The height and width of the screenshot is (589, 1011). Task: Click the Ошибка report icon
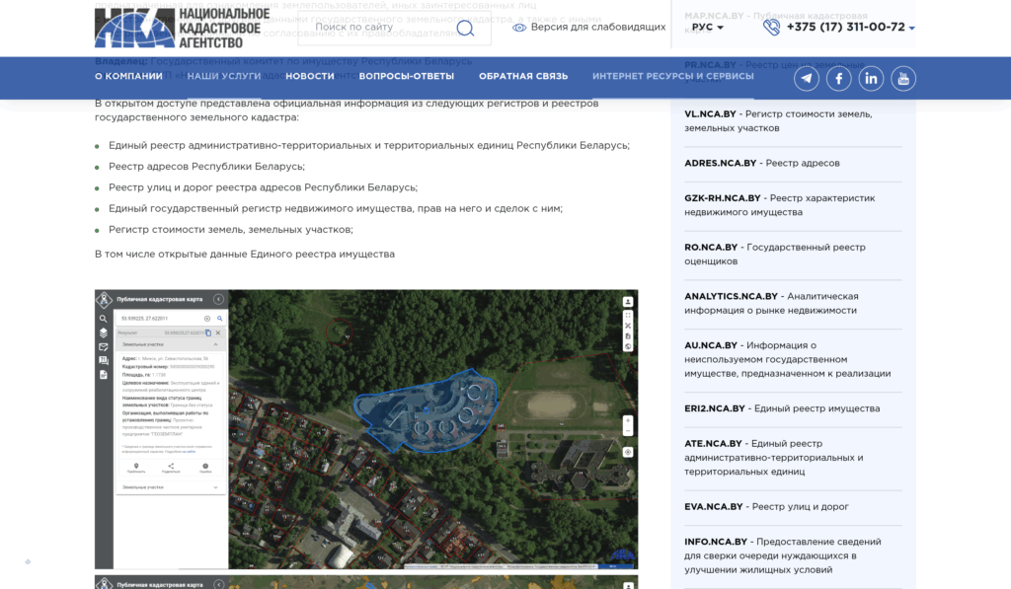205,466
